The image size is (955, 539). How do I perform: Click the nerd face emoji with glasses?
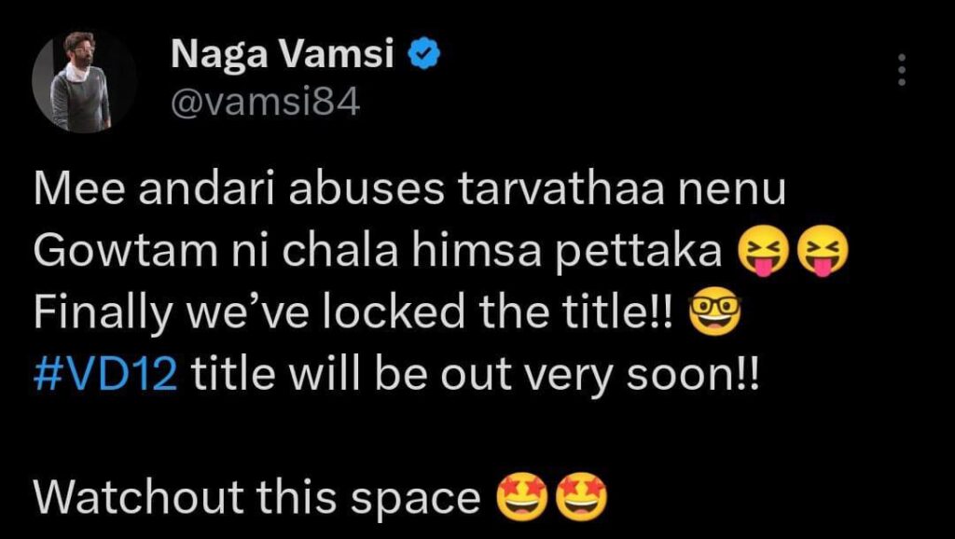[x=714, y=311]
